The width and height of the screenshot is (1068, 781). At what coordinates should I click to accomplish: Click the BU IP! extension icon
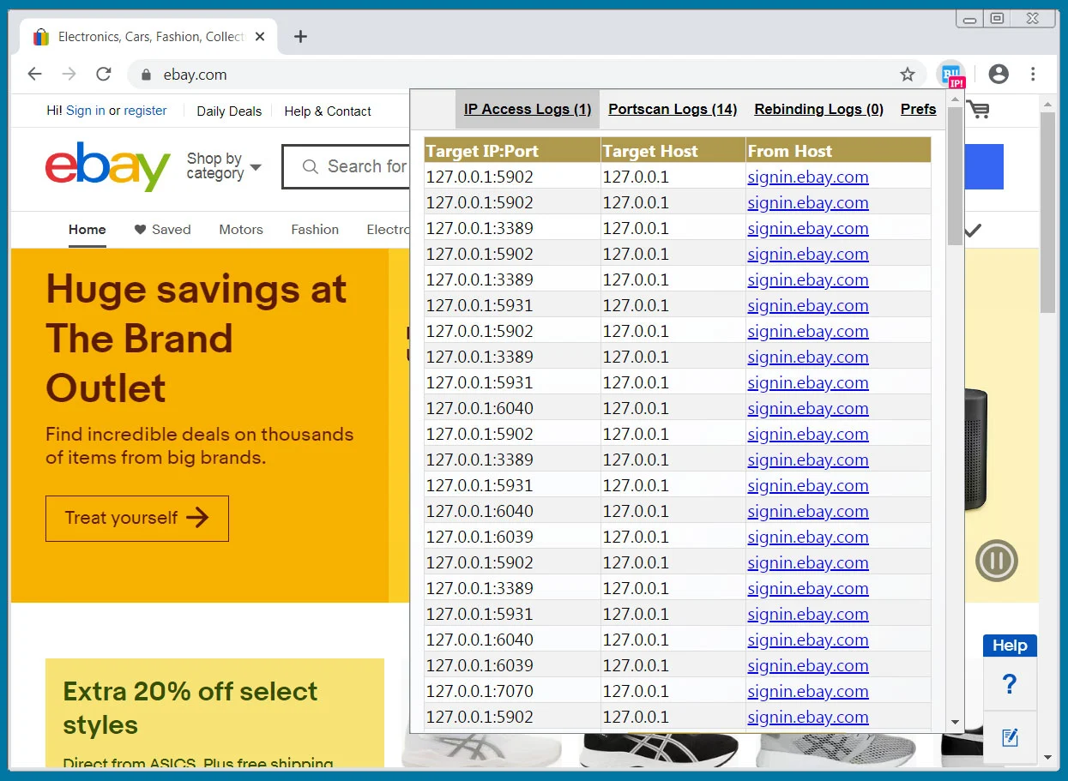pyautogui.click(x=950, y=74)
